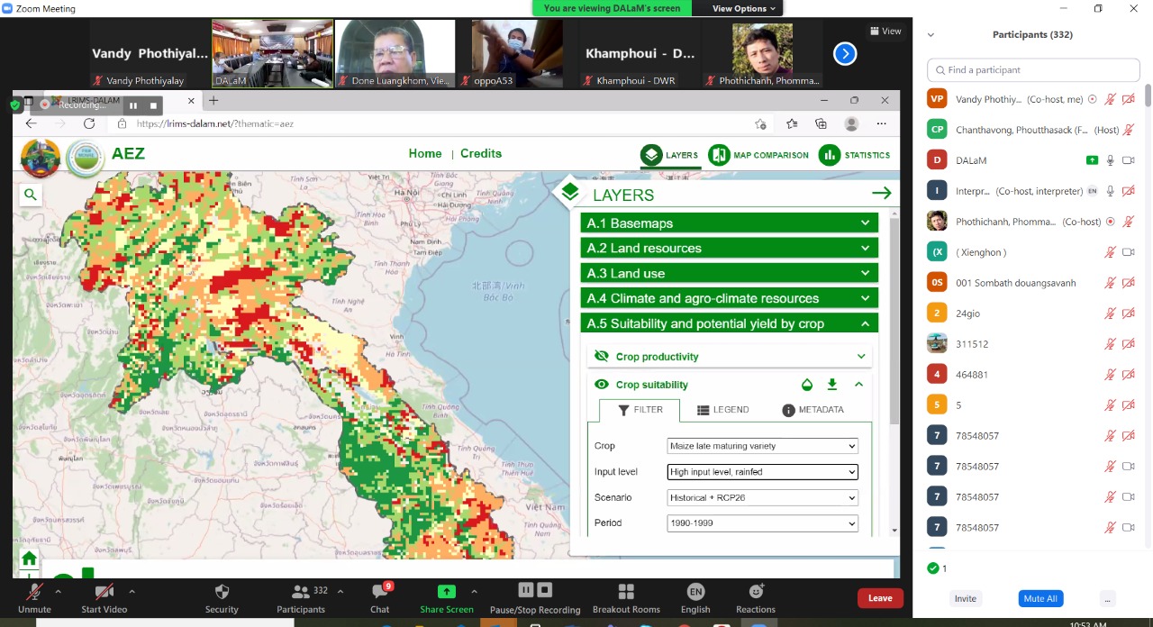This screenshot has height=627, width=1153.
Task: Open the browser profile icon
Action: (851, 123)
